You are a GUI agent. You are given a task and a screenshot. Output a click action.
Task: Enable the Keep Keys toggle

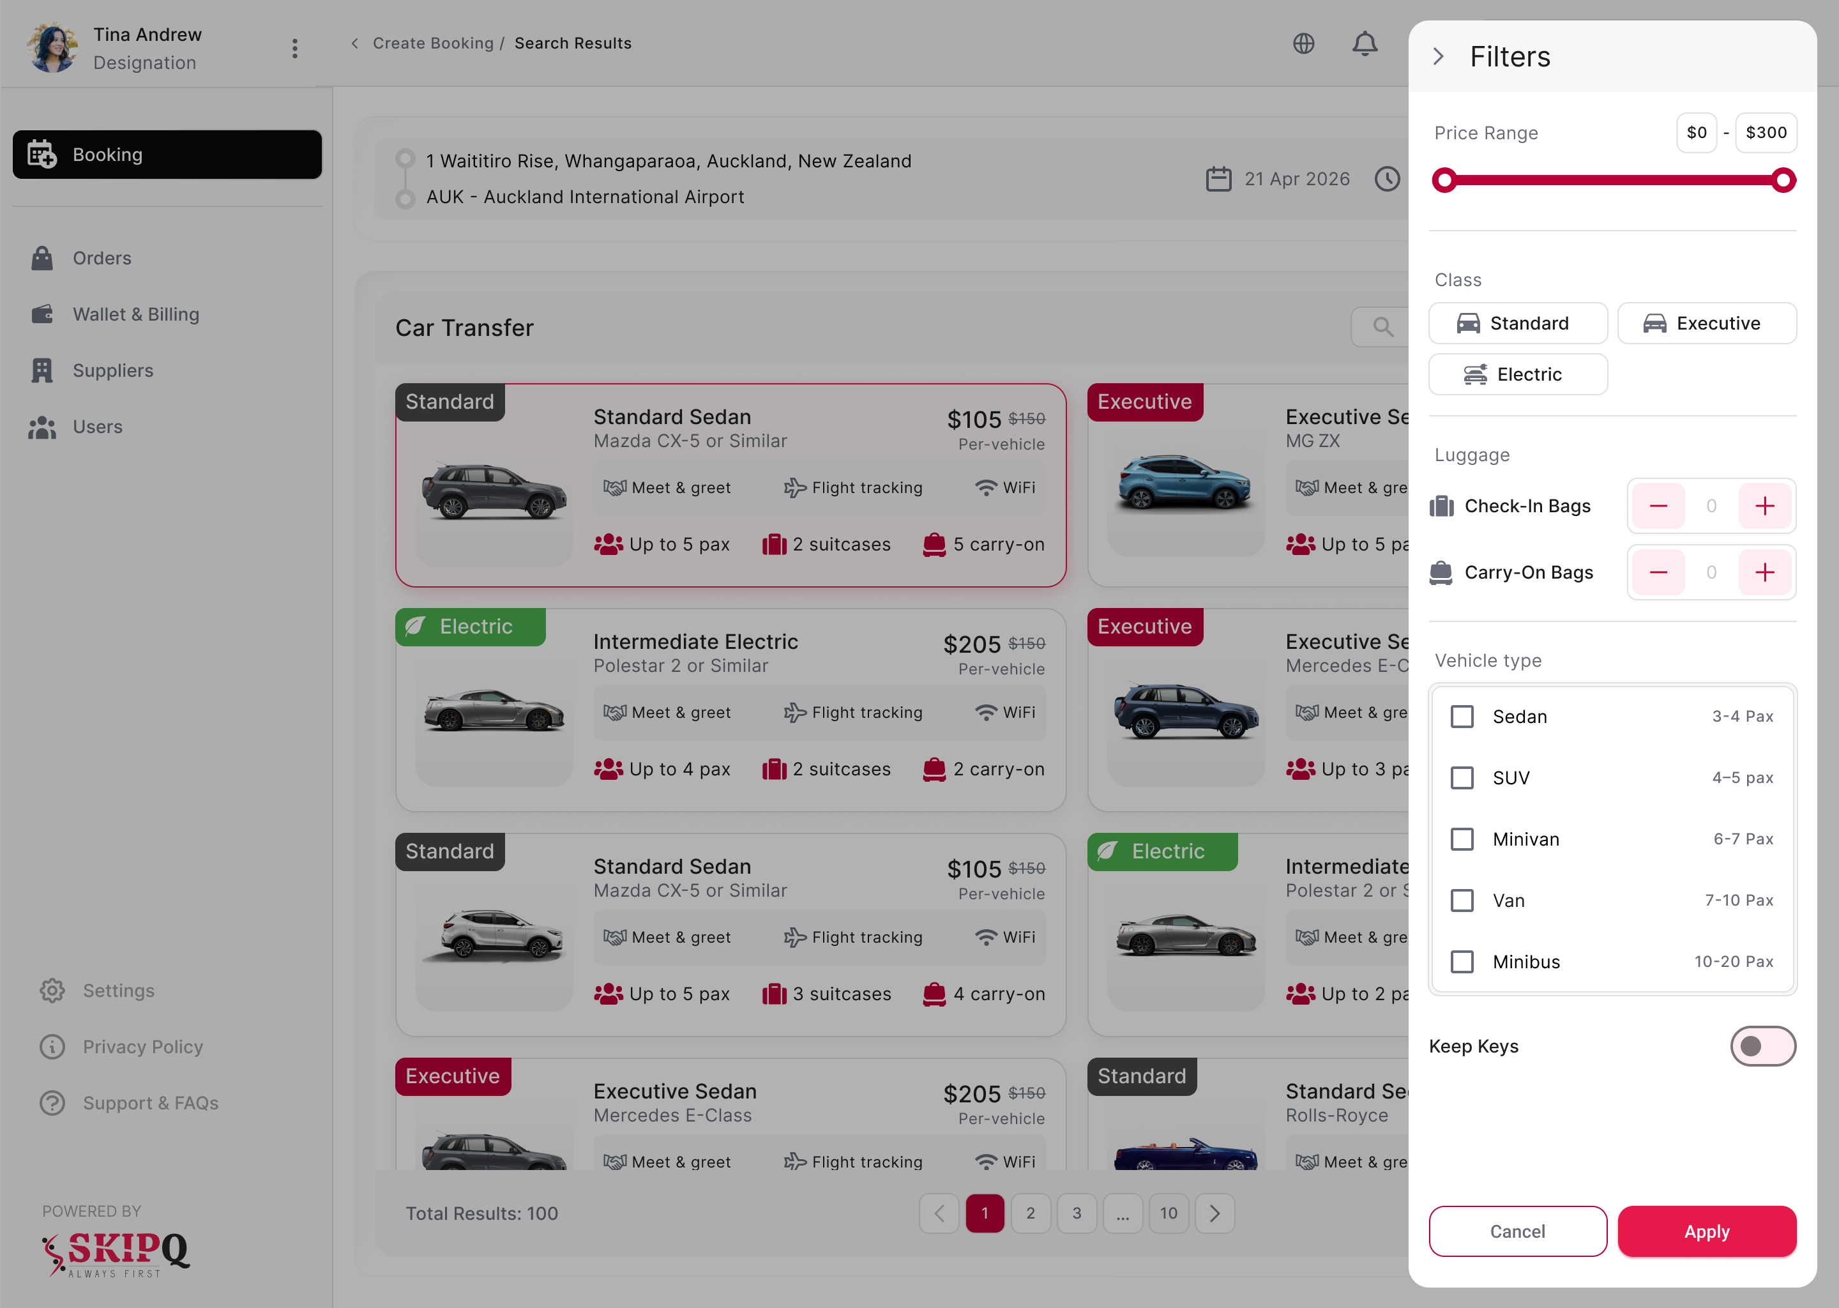[1762, 1046]
